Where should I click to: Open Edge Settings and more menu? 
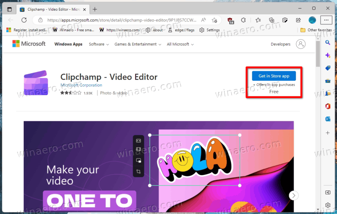click(x=326, y=20)
